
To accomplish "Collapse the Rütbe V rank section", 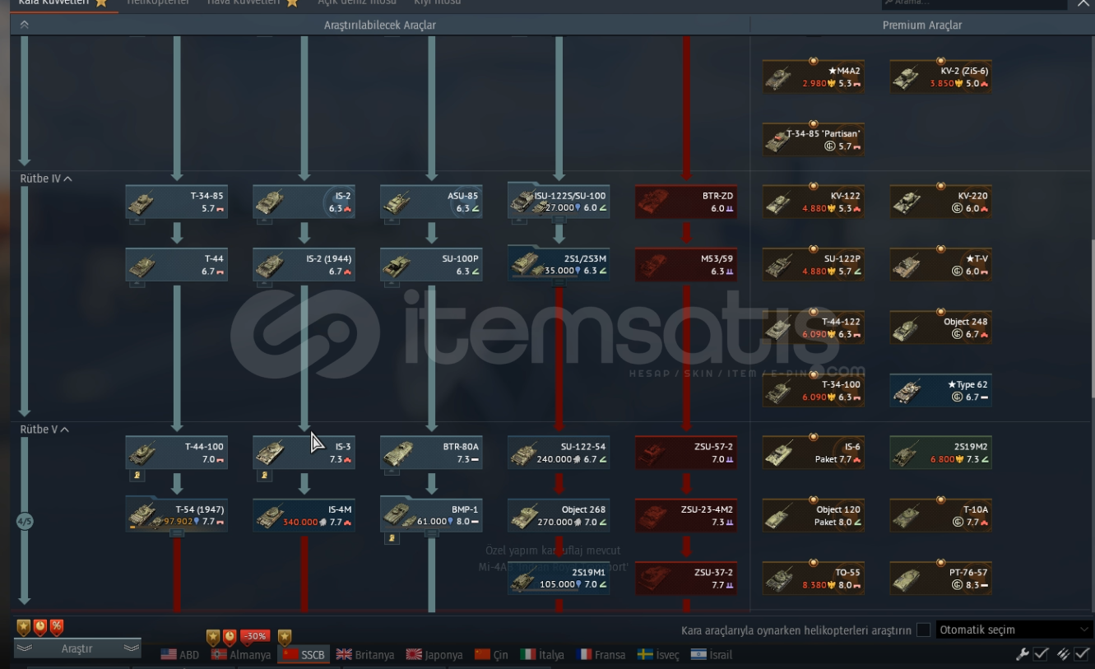I will (x=44, y=430).
